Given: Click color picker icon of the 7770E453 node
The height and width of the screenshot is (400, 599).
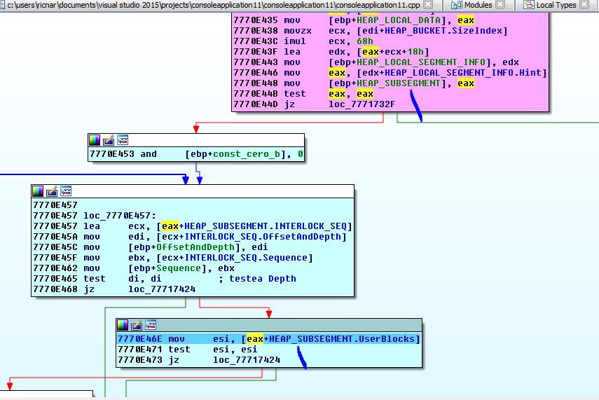Looking at the screenshot, I should click(95, 140).
